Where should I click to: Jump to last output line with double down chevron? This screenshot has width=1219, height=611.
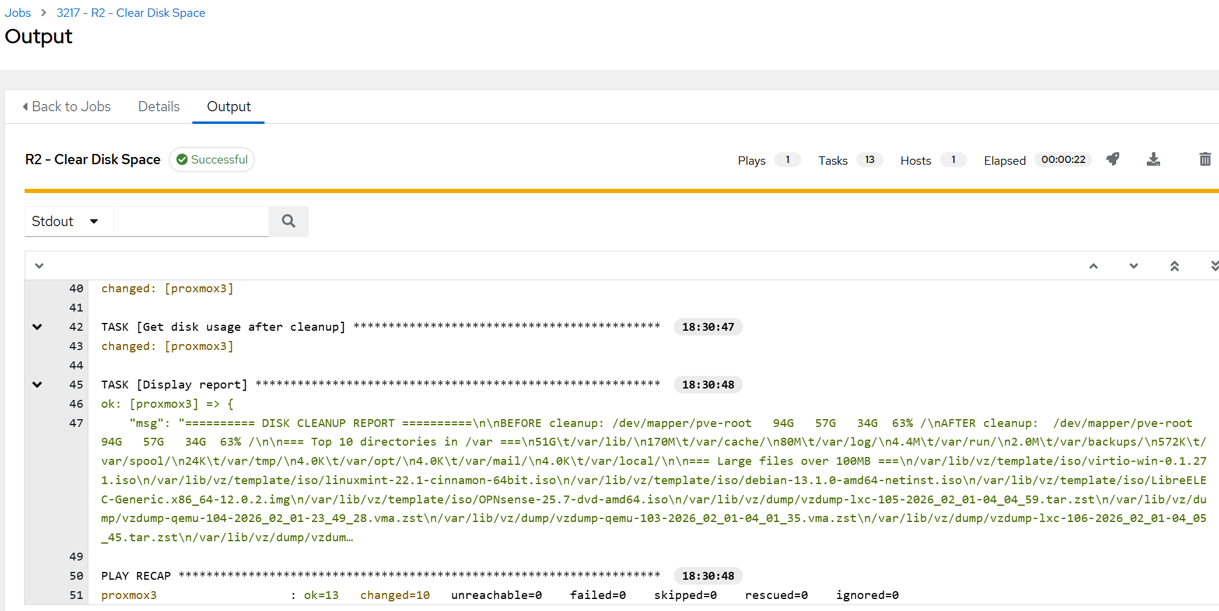[1214, 266]
